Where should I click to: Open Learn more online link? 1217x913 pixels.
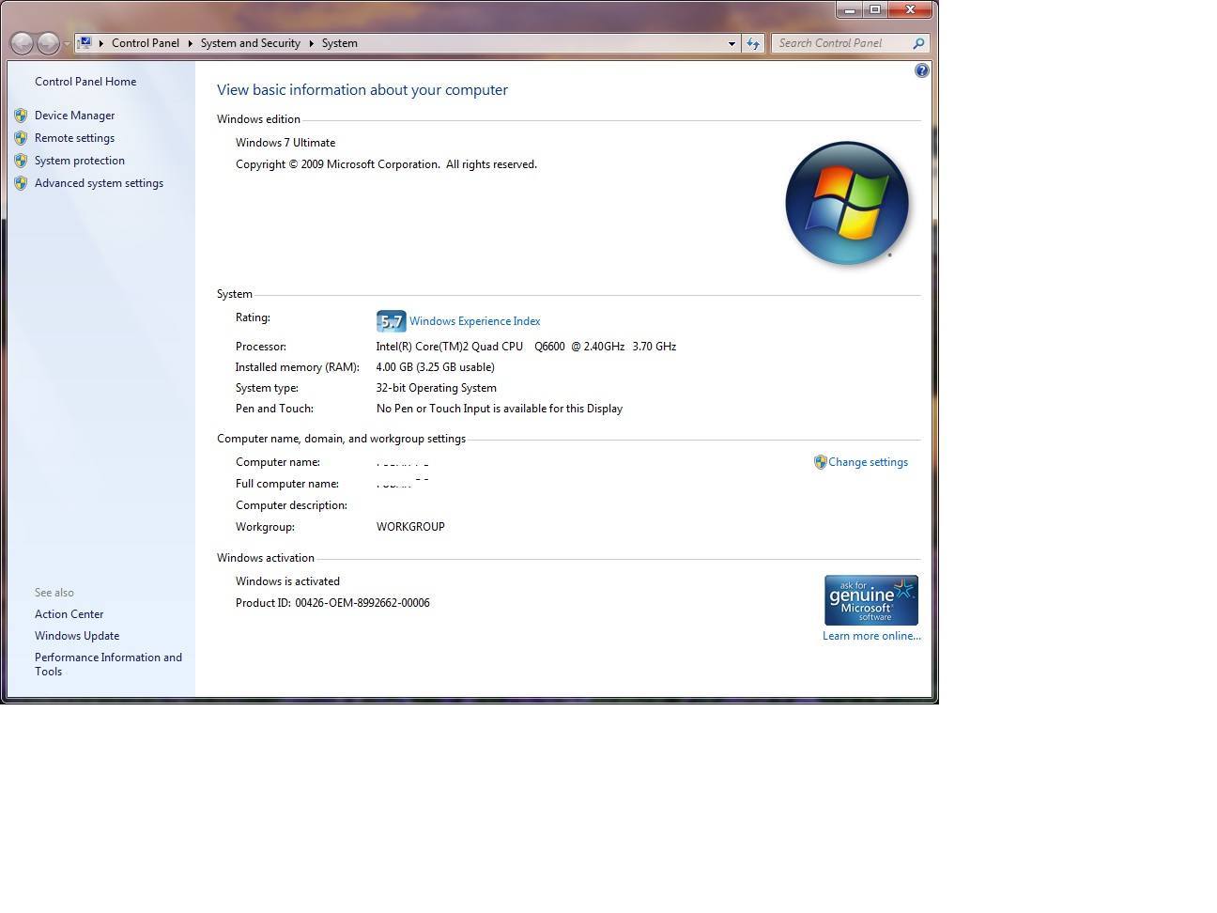pyautogui.click(x=871, y=636)
